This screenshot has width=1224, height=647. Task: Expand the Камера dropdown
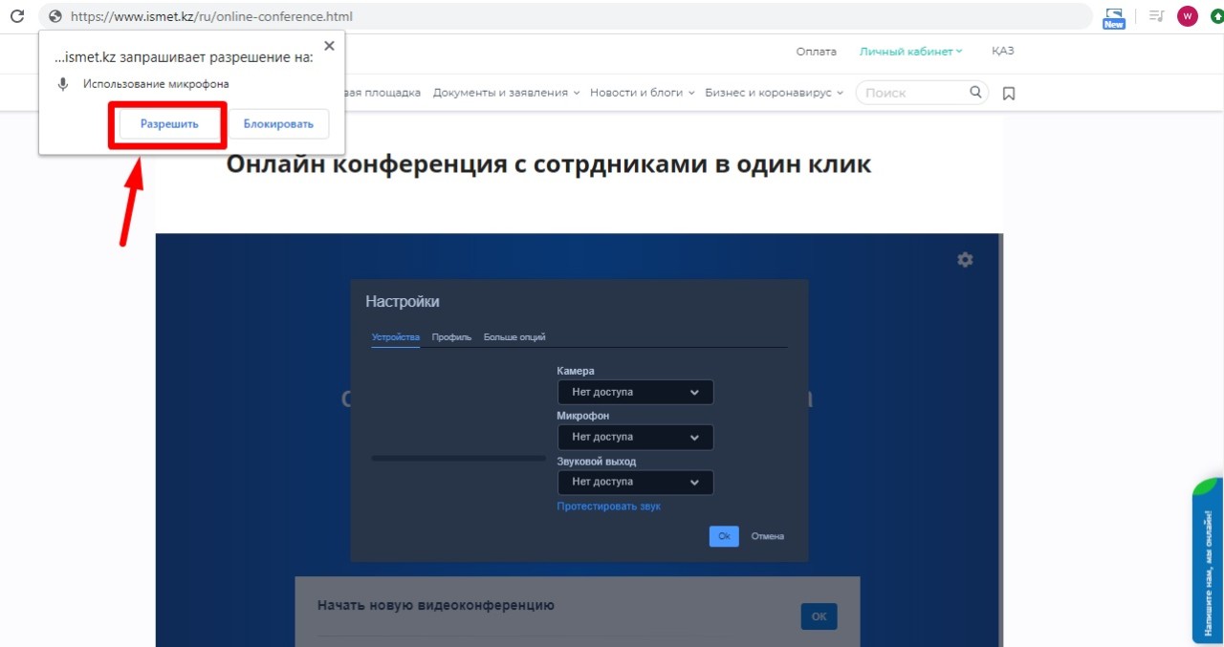635,392
